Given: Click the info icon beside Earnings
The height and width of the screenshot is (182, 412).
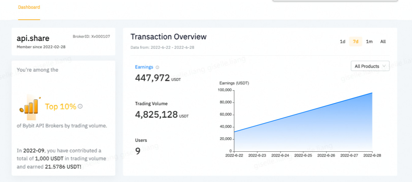Looking at the screenshot, I should 157,67.
